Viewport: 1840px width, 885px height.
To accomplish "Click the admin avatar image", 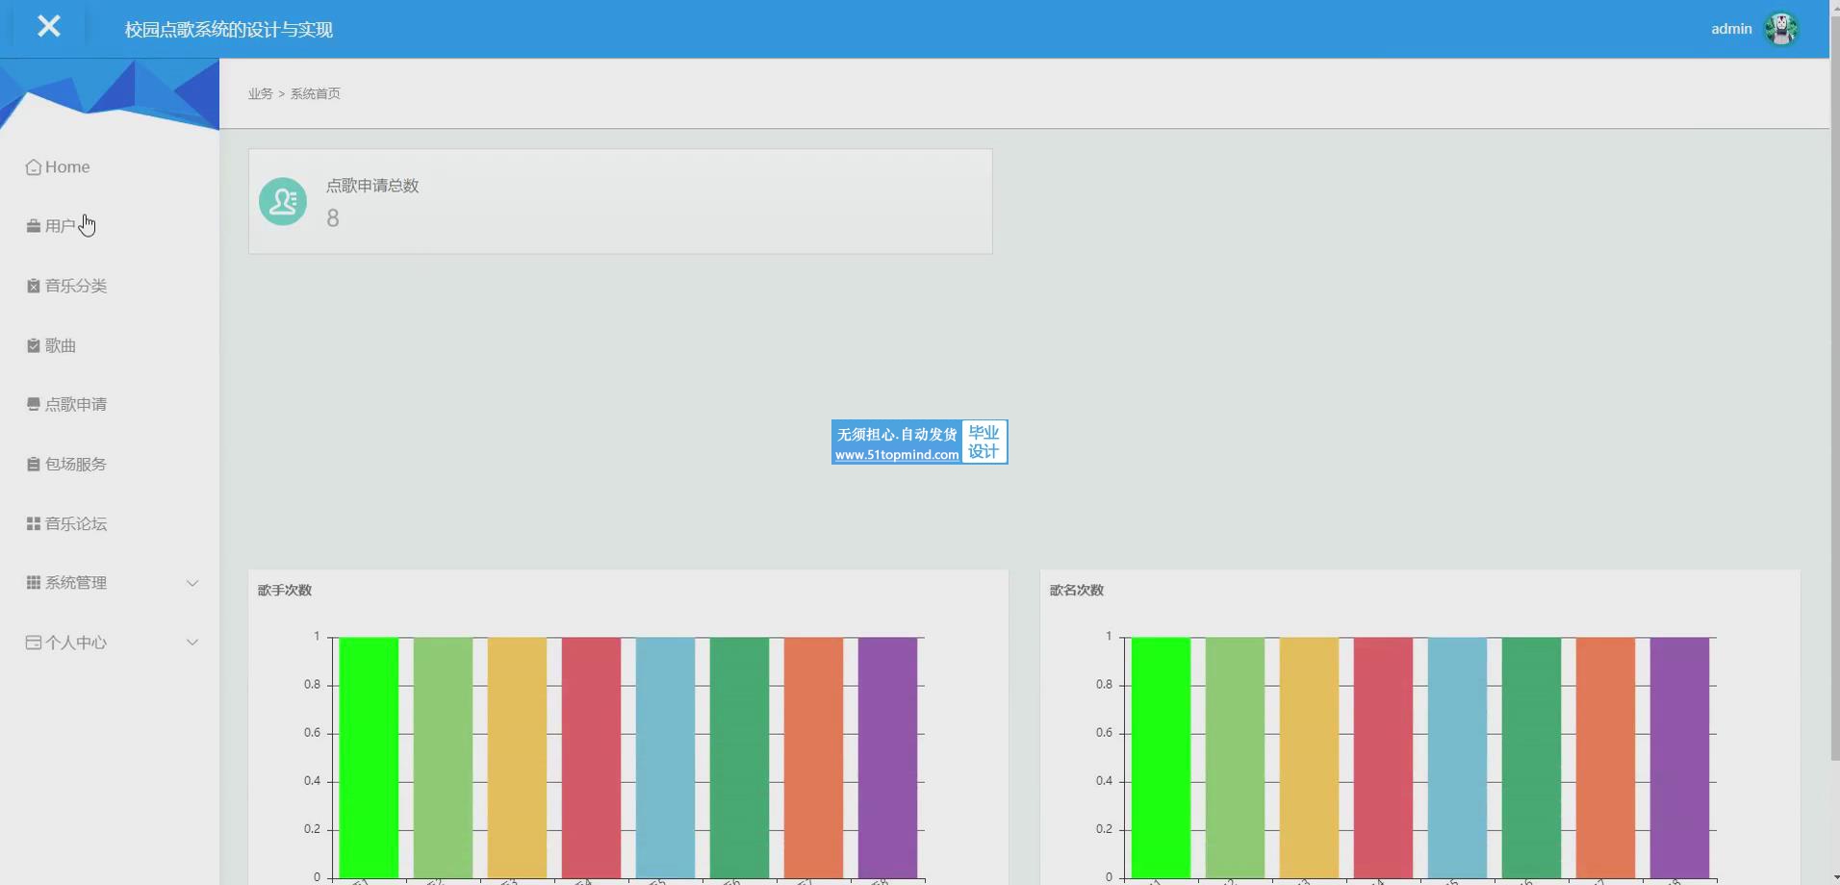I will click(1781, 29).
